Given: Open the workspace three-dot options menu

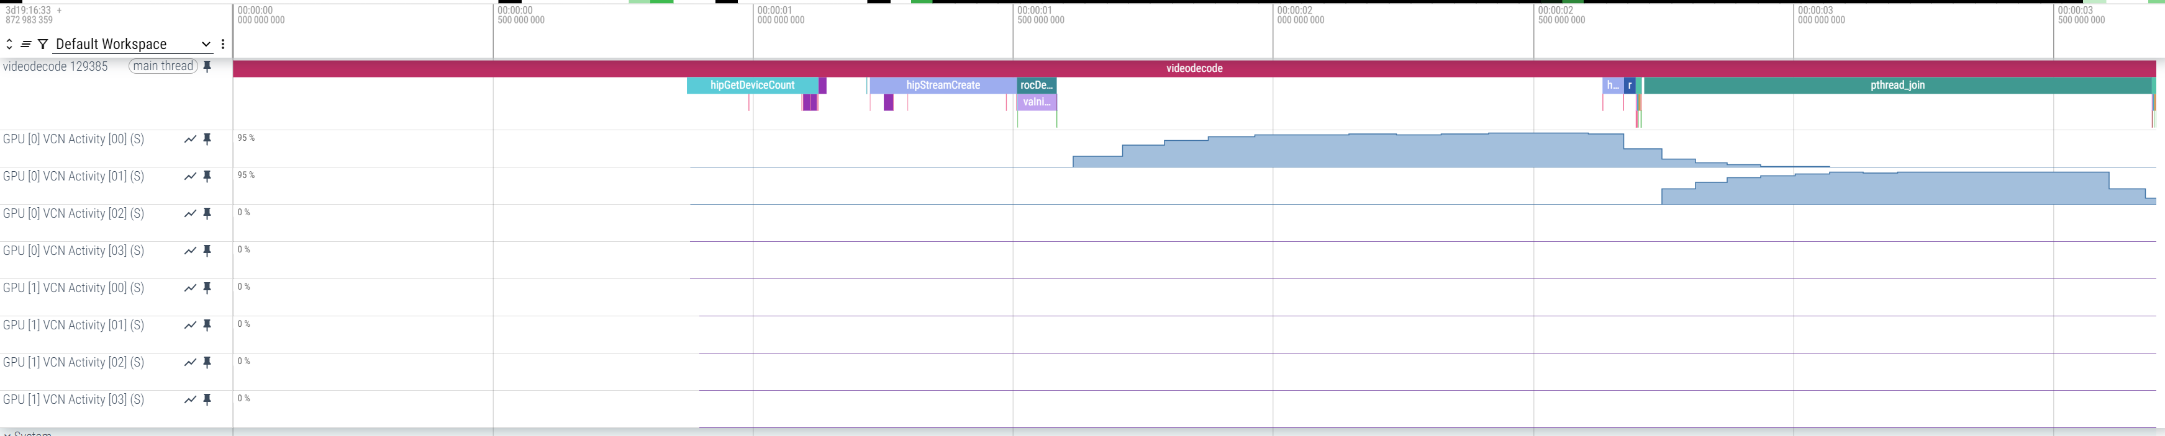Looking at the screenshot, I should [223, 43].
